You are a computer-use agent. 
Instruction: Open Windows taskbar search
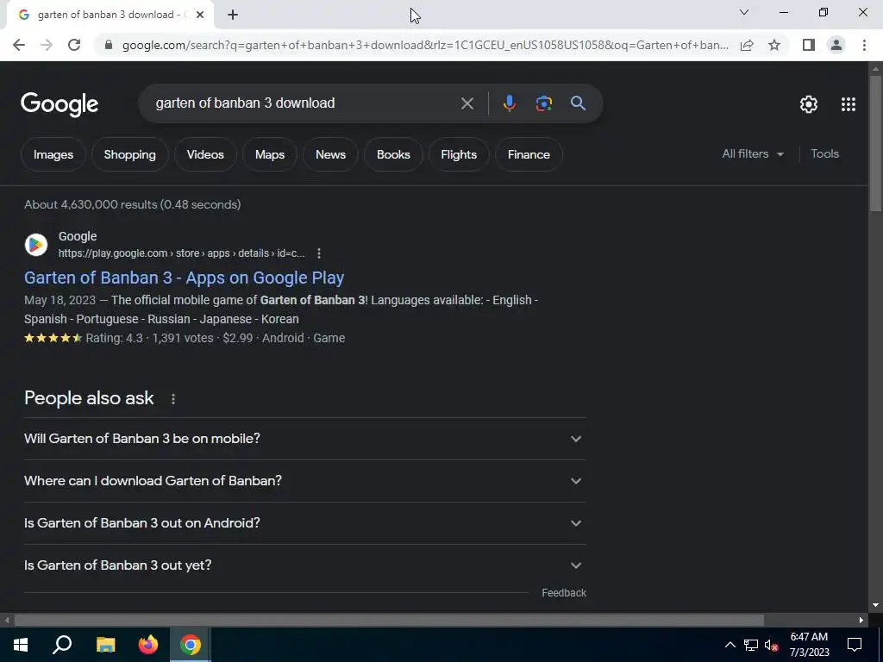62,645
